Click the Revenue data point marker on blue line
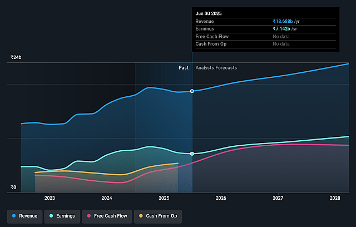Image resolution: width=356 pixels, height=227 pixels. pyautogui.click(x=192, y=91)
